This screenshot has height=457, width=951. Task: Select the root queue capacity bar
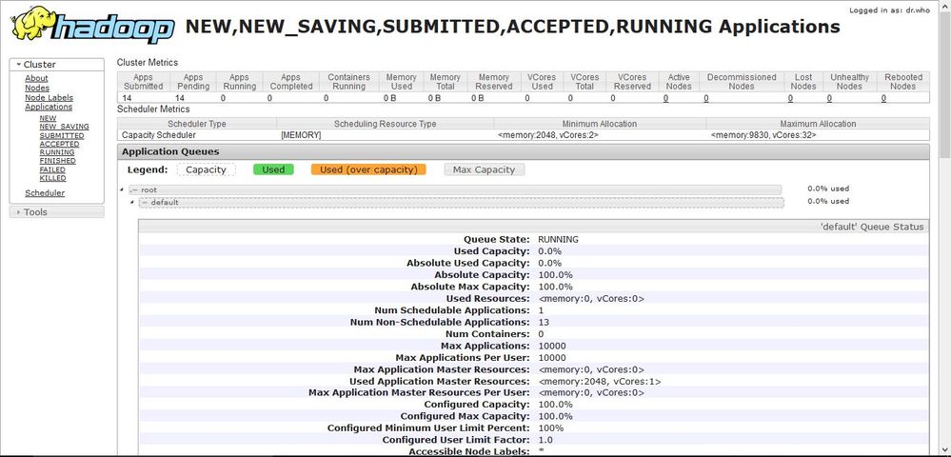click(455, 190)
